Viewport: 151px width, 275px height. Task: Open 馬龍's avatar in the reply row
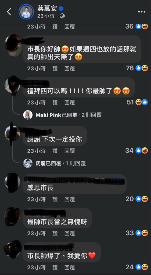[x=28, y=163]
